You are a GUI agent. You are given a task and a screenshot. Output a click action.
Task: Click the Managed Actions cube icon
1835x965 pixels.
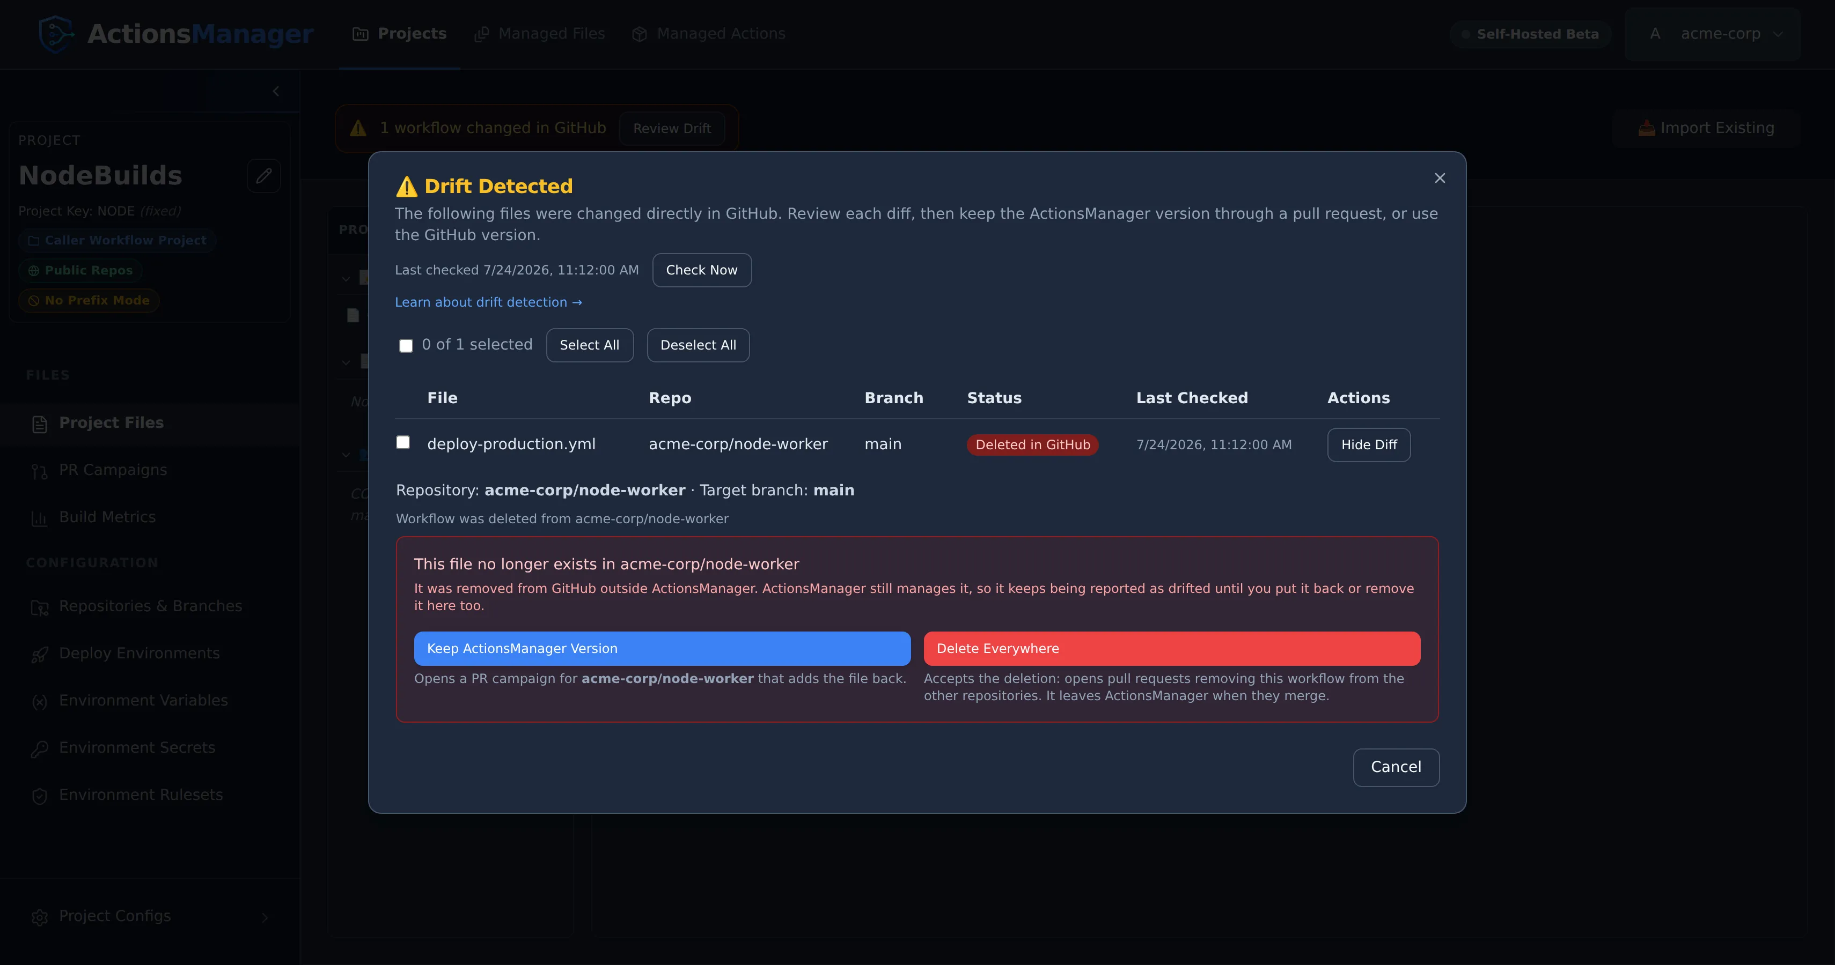click(x=640, y=34)
